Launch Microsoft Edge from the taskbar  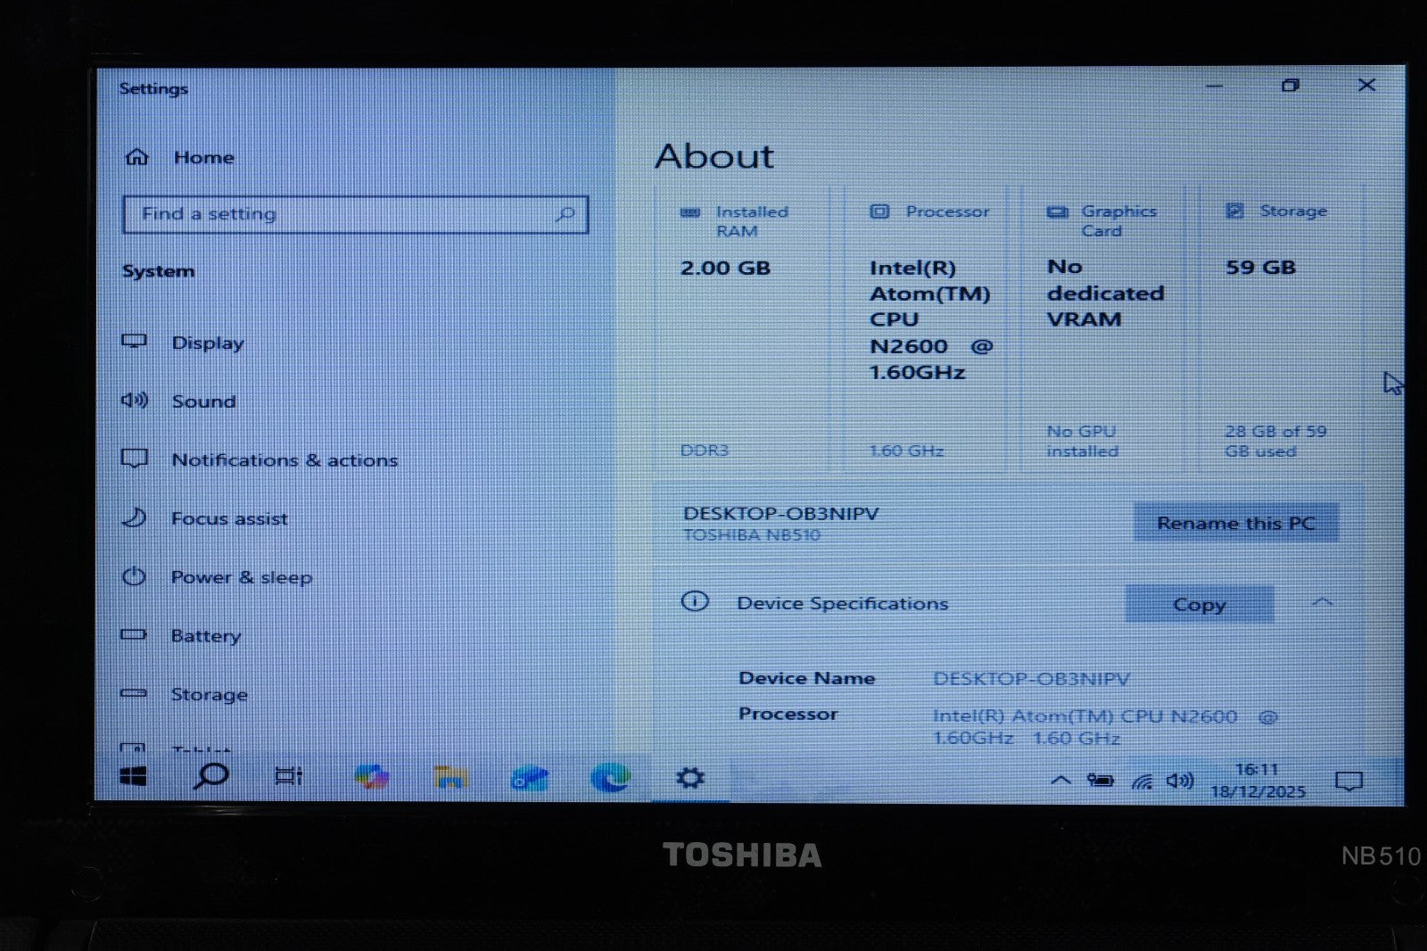point(610,777)
